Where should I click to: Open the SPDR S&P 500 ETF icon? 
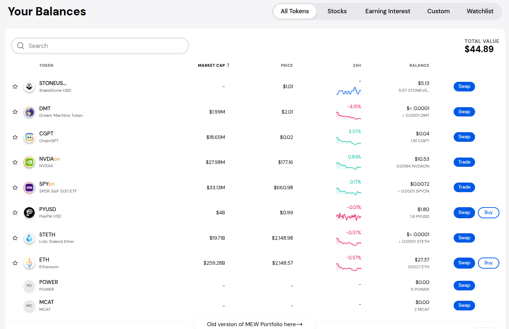[29, 188]
